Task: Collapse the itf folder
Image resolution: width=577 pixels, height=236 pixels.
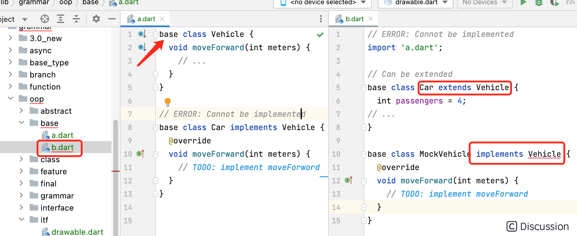Action: (21, 219)
